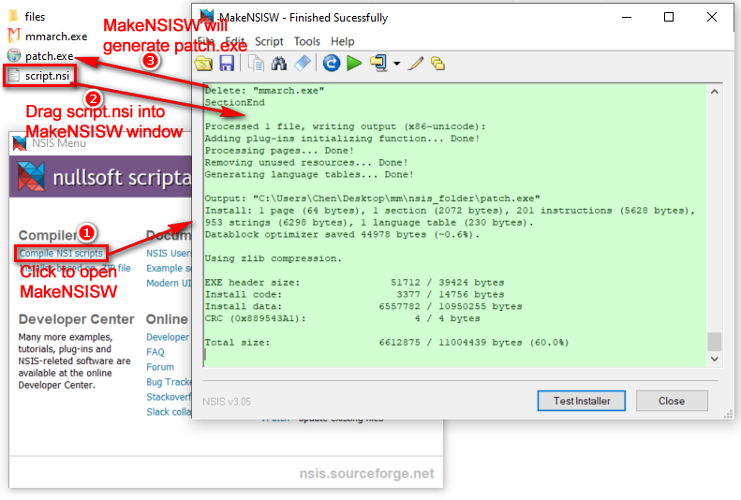
Task: Click the 'Developer Center' heading in NSIS Menu
Action: pos(77,319)
